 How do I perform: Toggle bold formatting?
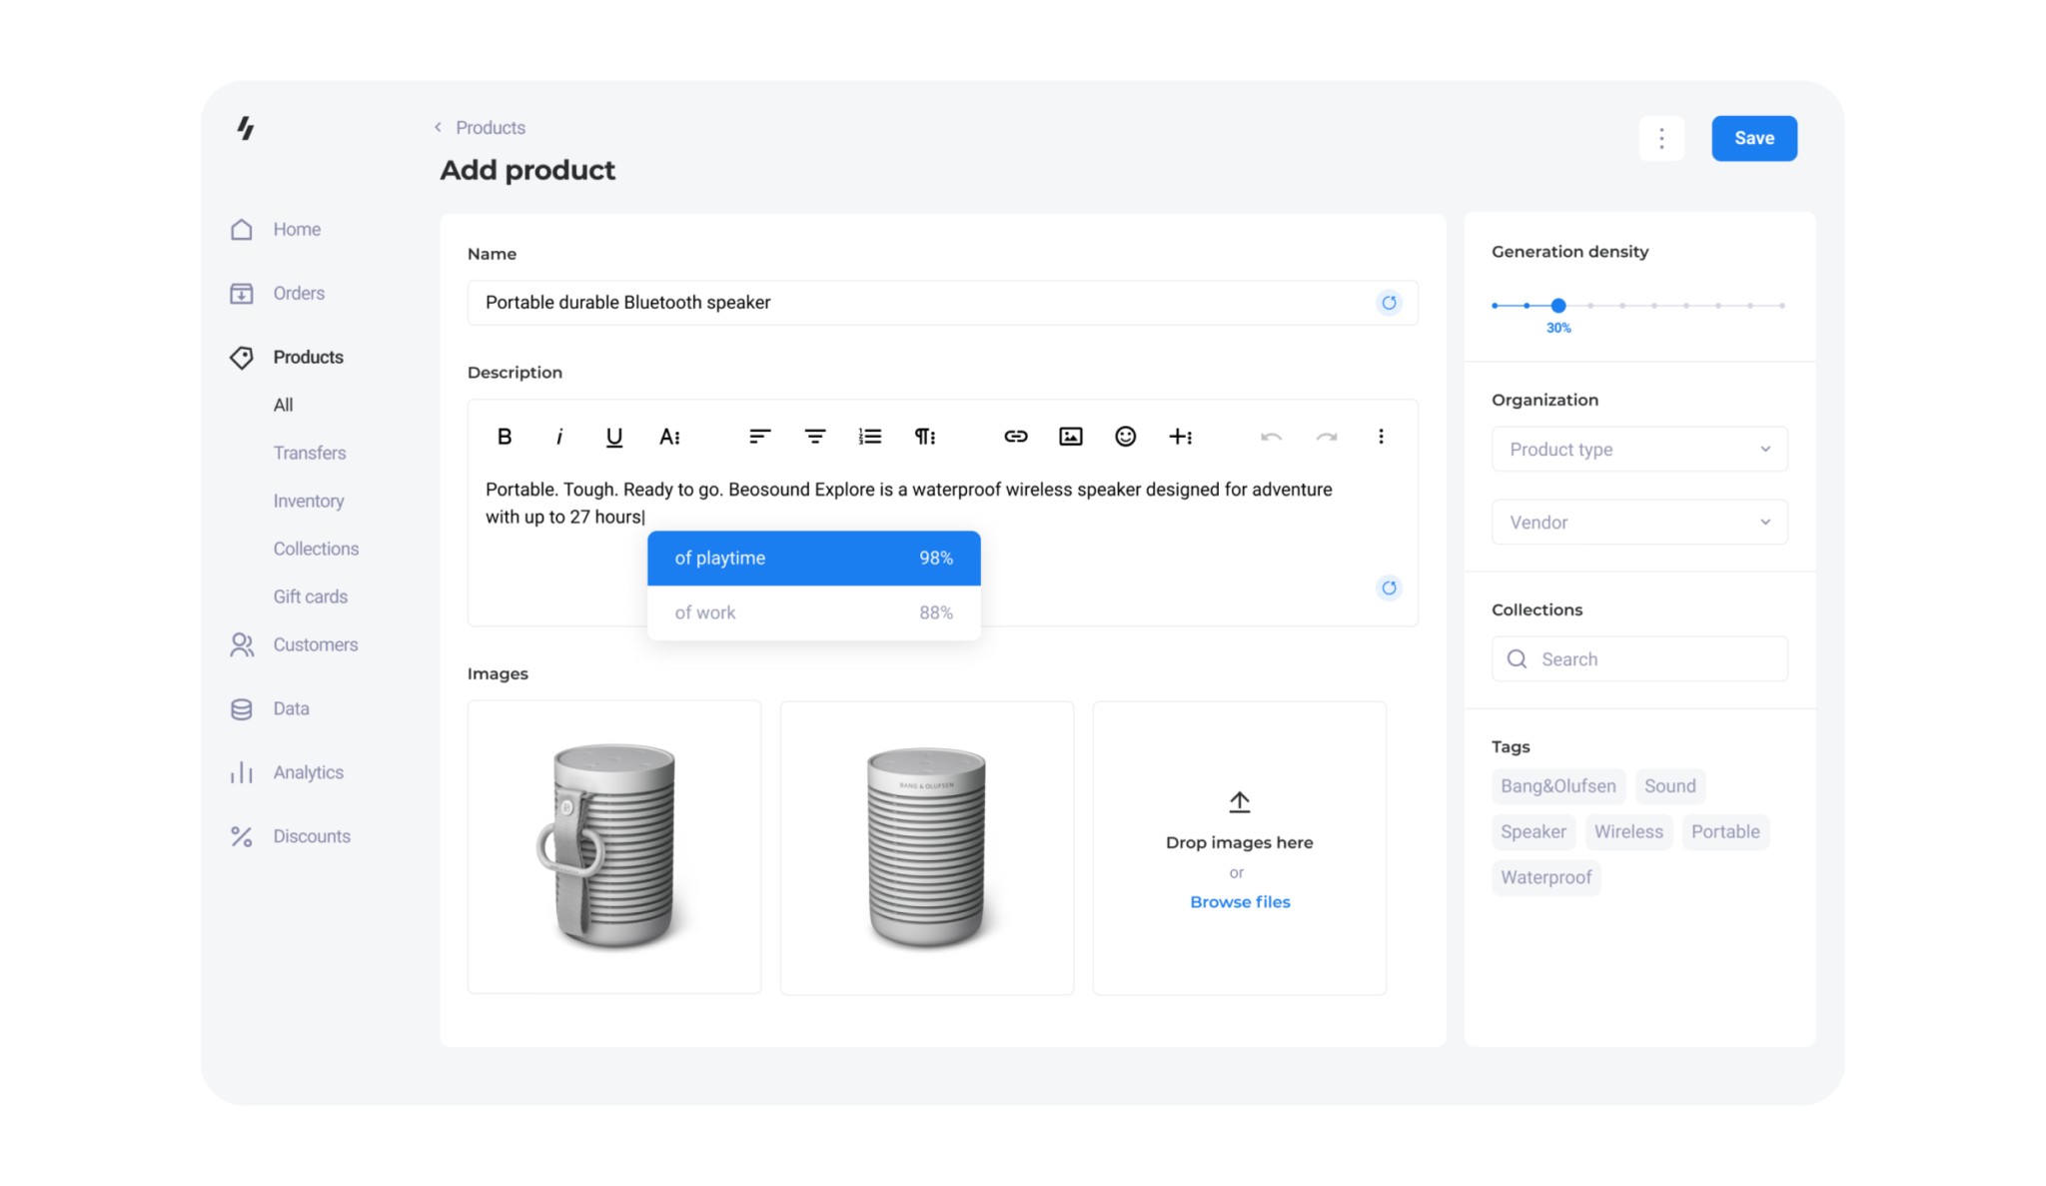[x=505, y=437]
